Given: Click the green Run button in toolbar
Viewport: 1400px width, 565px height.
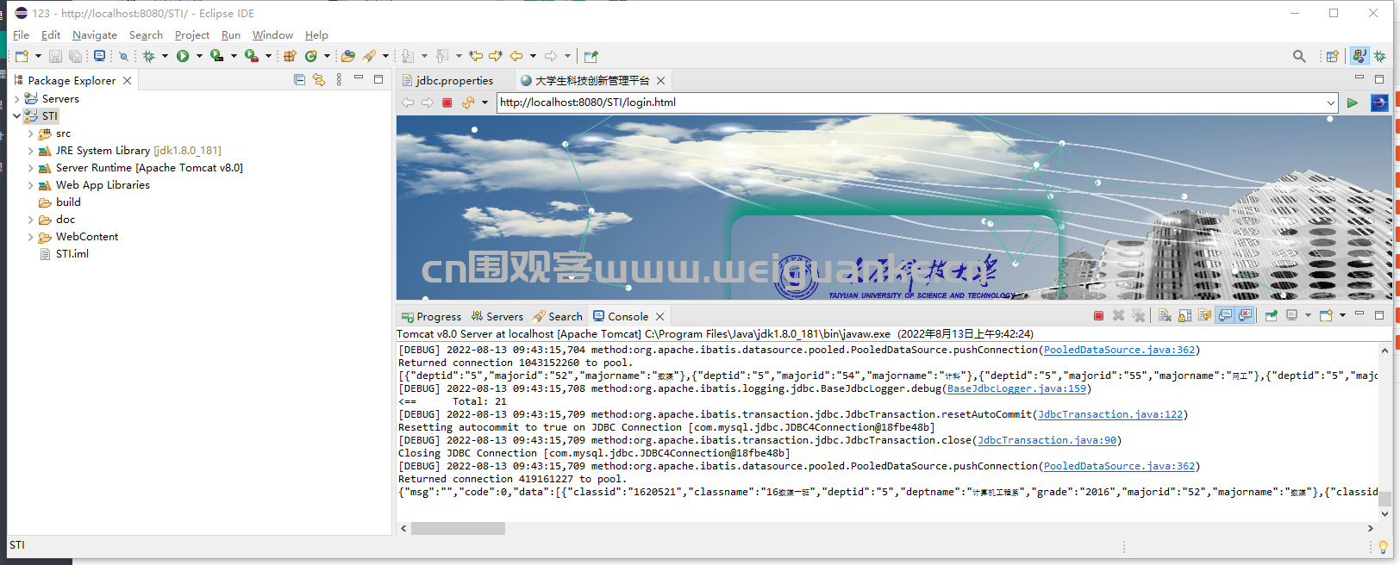Looking at the screenshot, I should coord(183,56).
